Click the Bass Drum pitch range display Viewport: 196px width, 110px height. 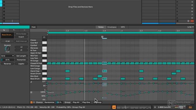tap(7, 35)
